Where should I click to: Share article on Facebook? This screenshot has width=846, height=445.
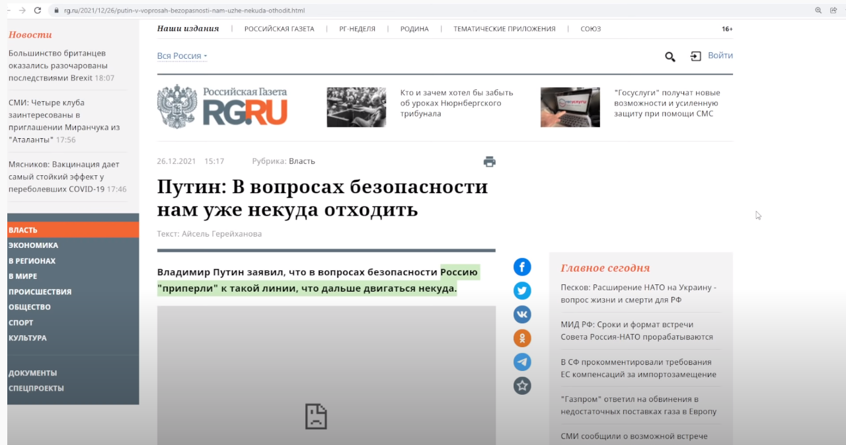522,267
